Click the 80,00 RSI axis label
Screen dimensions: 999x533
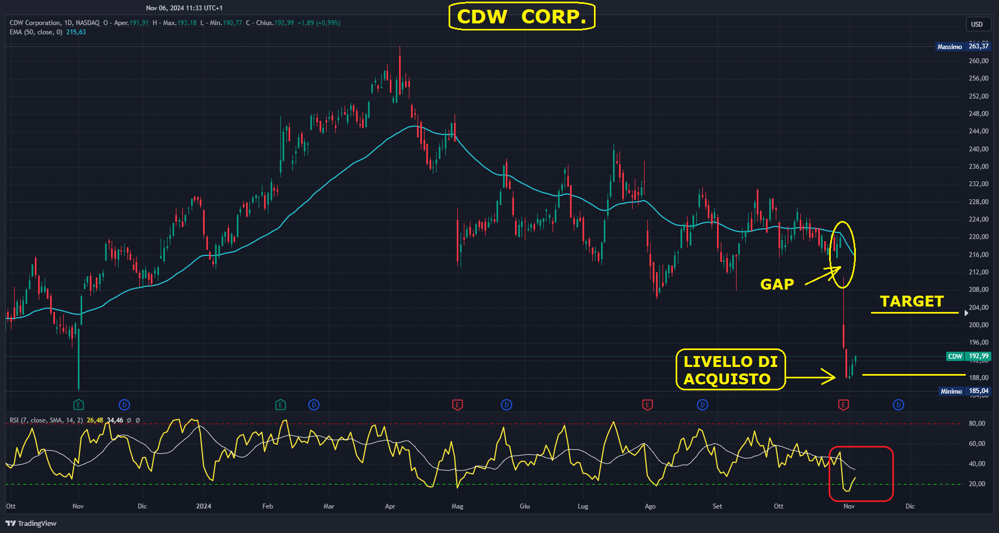[x=977, y=424]
